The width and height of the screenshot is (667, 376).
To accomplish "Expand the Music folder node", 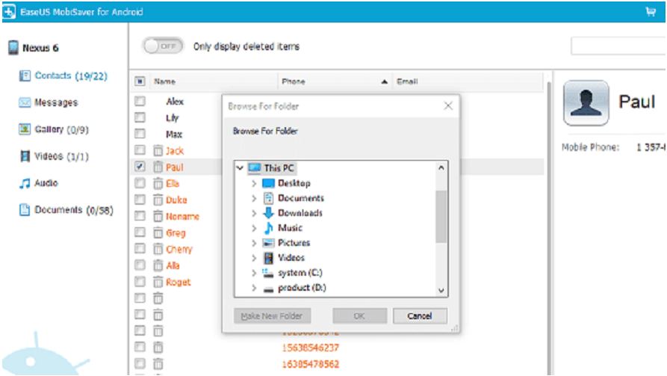I will [254, 228].
